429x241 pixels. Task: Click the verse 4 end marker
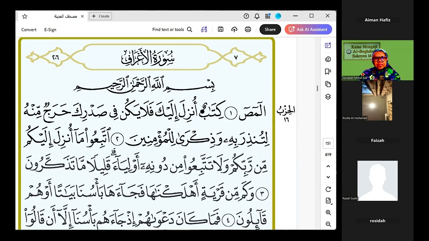tap(228, 220)
